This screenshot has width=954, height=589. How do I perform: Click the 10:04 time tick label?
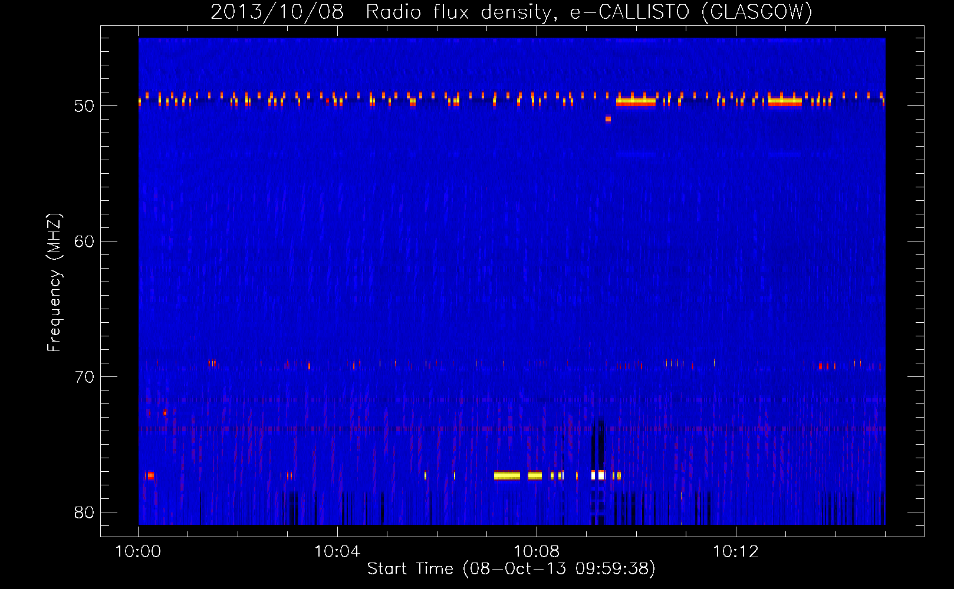pyautogui.click(x=337, y=552)
